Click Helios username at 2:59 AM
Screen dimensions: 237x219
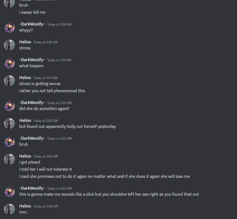pos(25,42)
